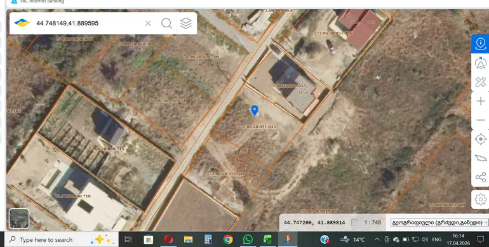489x247 pixels.
Task: Select parcel label 72.06.28.050.685
Action: click(75, 39)
